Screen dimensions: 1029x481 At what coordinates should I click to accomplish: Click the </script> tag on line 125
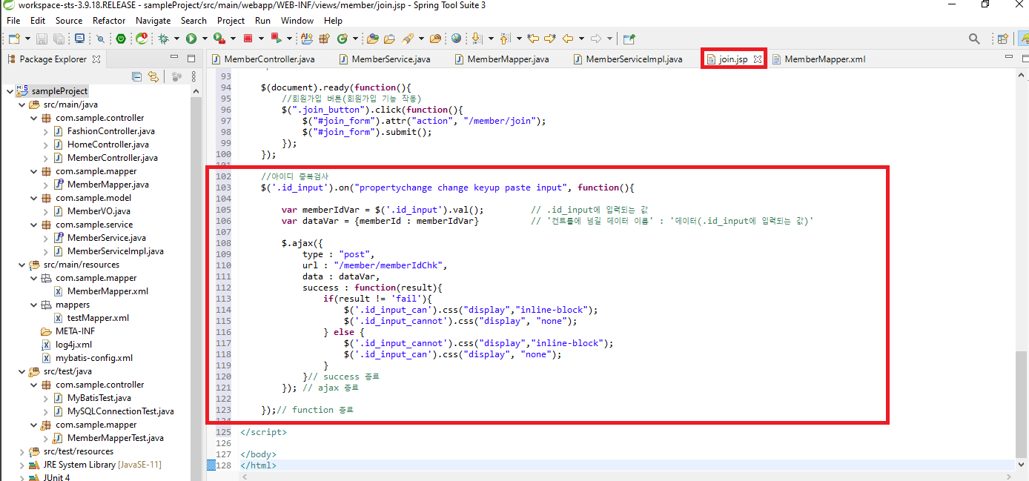(263, 432)
